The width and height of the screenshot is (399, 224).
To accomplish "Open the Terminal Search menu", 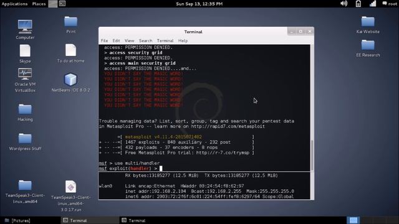I will click(145, 40).
